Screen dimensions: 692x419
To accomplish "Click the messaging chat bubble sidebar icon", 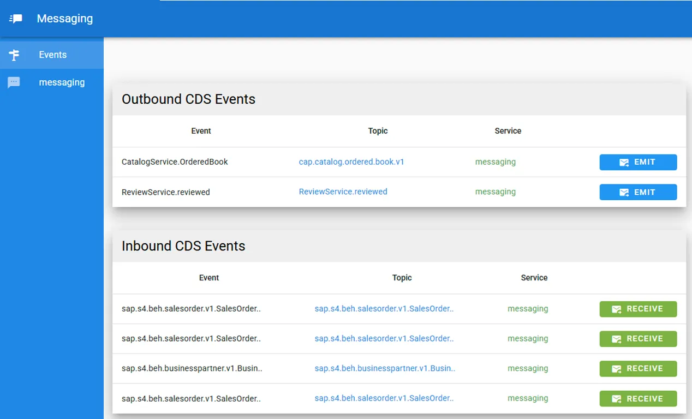I will 14,82.
